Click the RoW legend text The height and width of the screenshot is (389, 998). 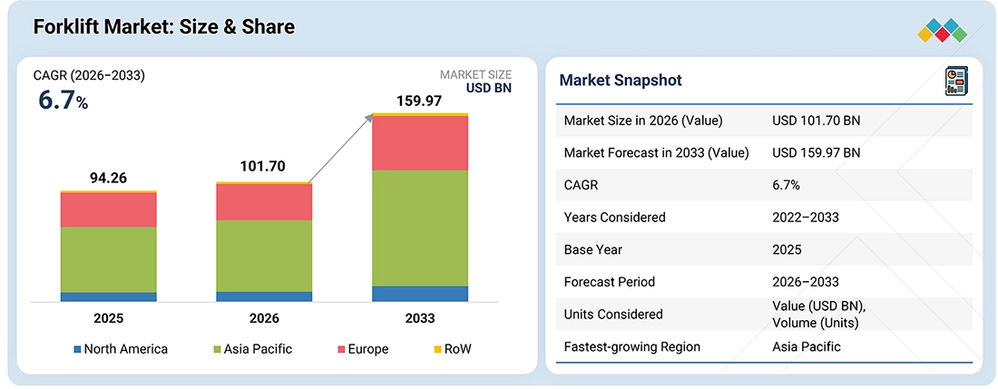tap(458, 349)
